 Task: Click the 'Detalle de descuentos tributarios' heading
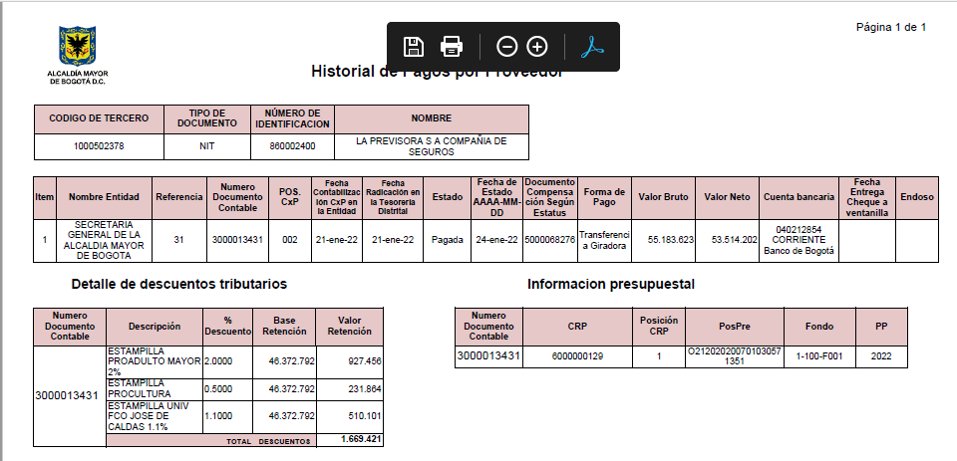(x=179, y=285)
